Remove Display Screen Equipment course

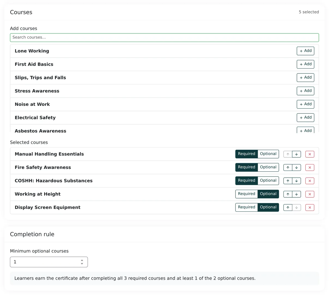point(310,208)
